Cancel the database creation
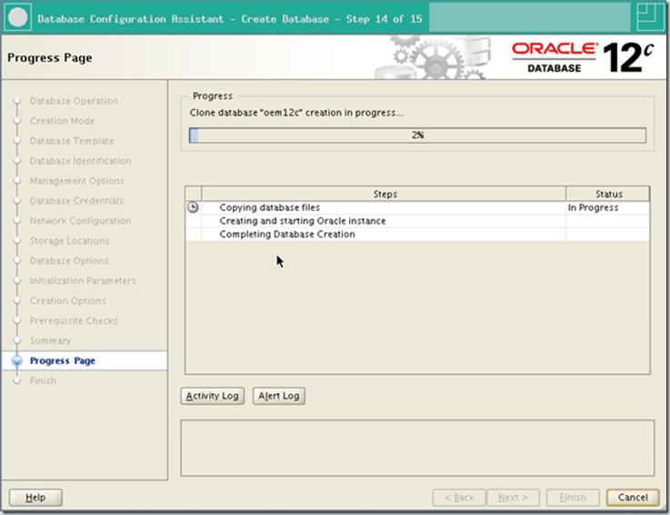The width and height of the screenshot is (670, 515). click(x=633, y=498)
